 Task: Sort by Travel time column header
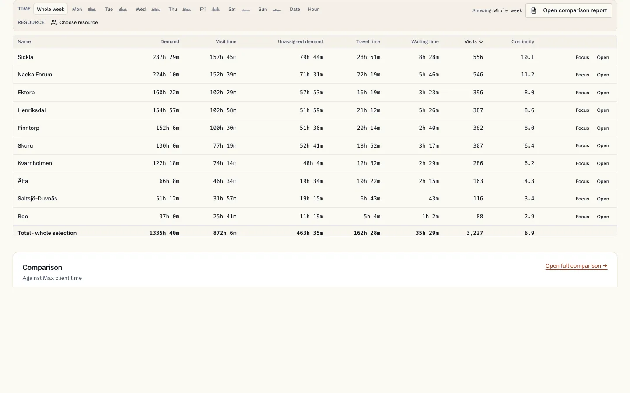pos(368,42)
